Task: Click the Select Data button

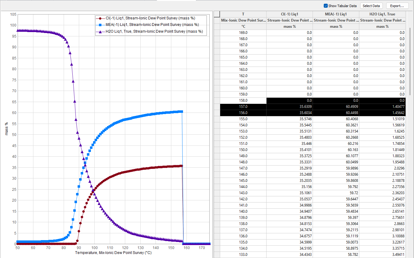Action: 371,6
